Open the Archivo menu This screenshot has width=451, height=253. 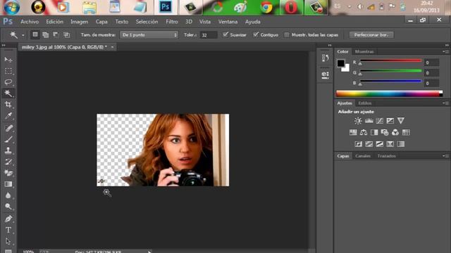[30, 22]
